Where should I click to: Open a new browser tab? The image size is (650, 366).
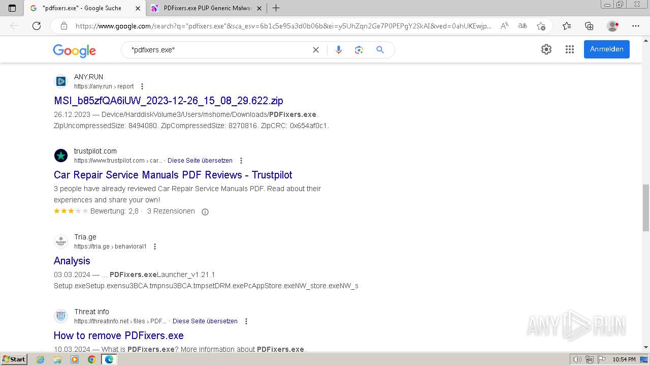point(276,8)
